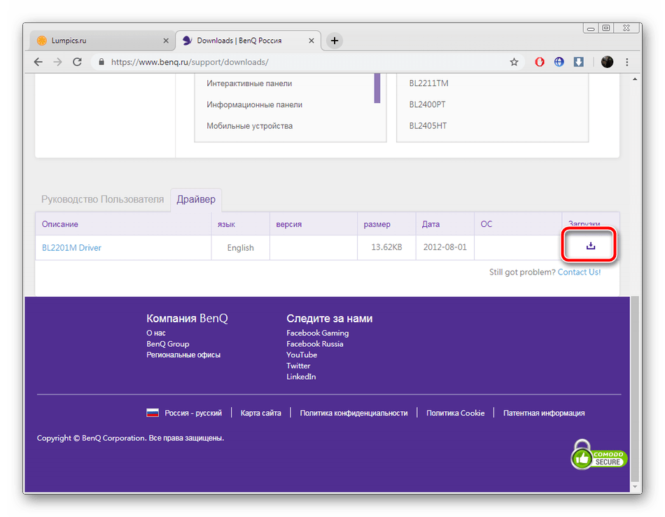The width and height of the screenshot is (665, 517).
Task: Select Мобильные устройства in category list
Action: (249, 126)
